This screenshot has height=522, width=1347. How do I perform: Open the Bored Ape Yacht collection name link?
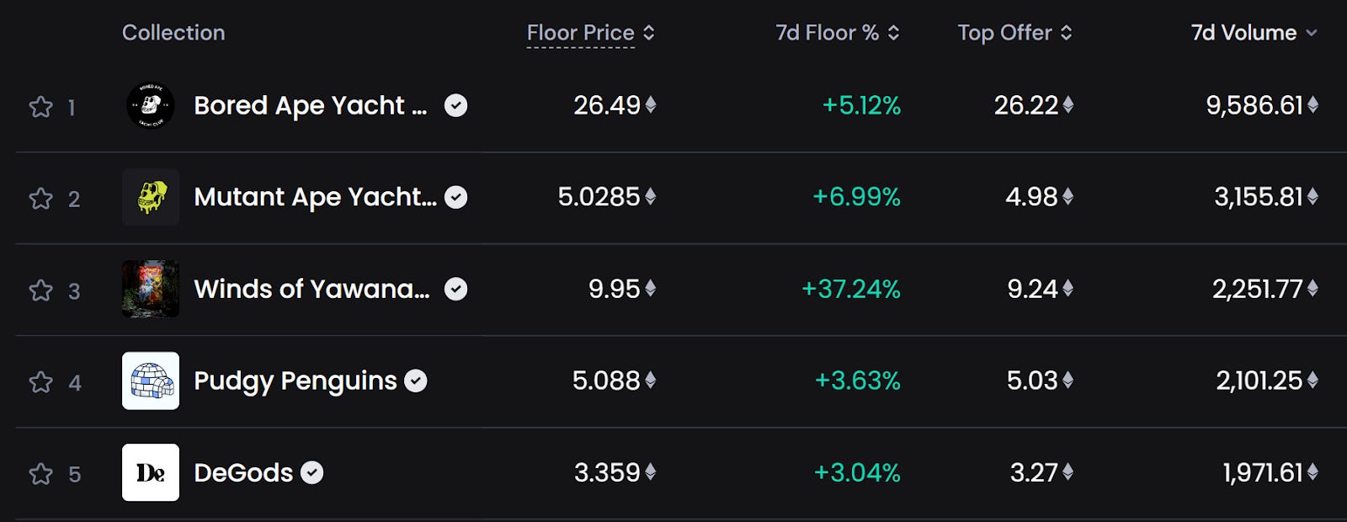(310, 105)
